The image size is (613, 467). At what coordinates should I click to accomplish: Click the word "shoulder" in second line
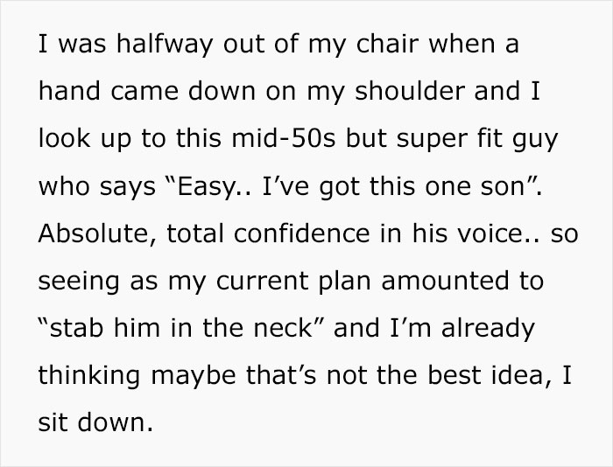coord(410,91)
